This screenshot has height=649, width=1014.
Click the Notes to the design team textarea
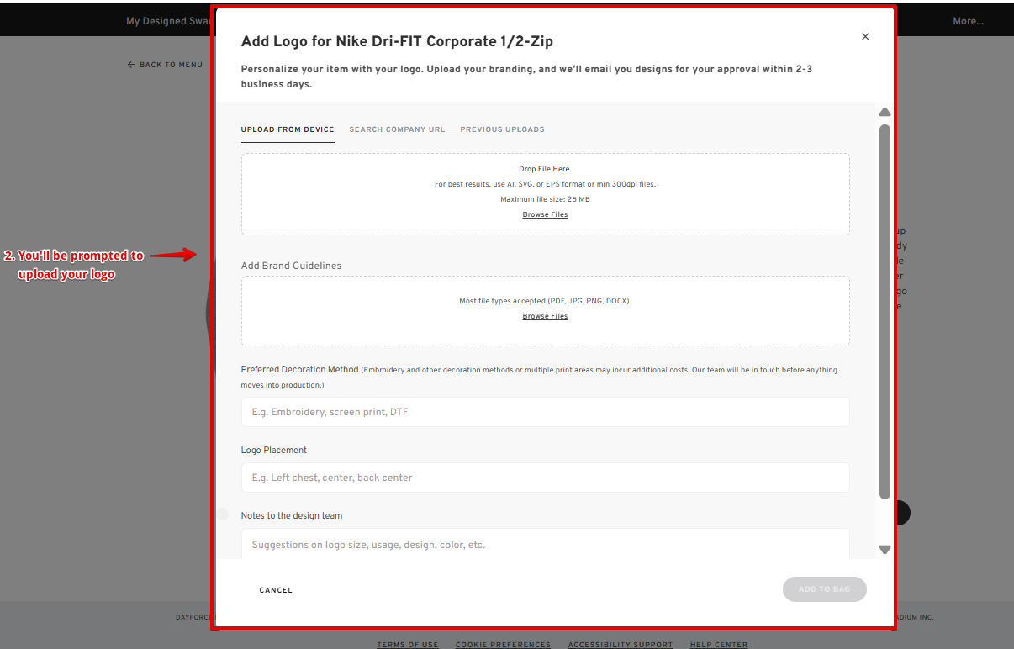point(545,544)
